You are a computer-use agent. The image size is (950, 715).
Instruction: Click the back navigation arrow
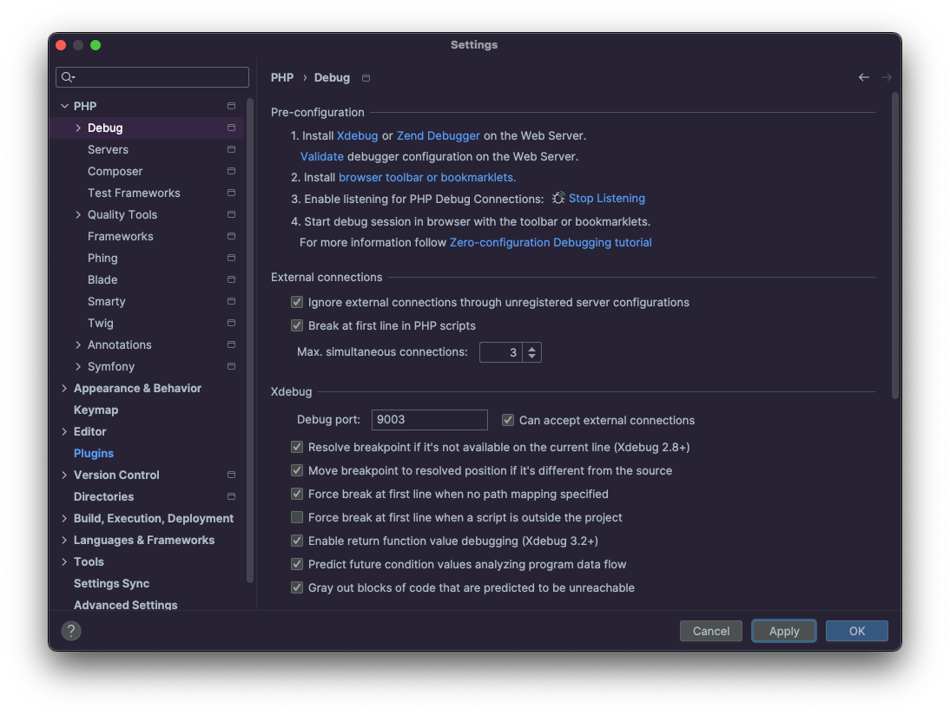[863, 77]
